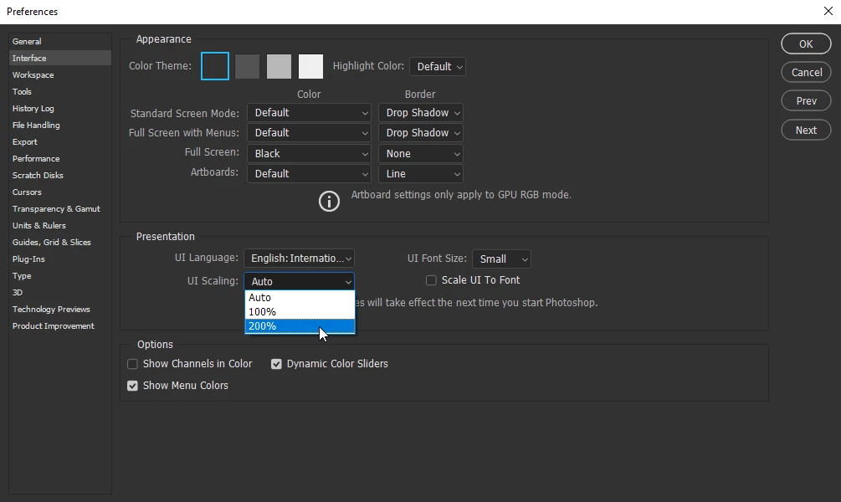
Task: Open Plug-Ins preferences category
Action: coord(60,259)
